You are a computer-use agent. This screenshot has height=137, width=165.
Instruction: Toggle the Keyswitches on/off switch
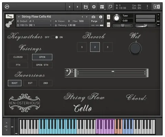[55, 37]
